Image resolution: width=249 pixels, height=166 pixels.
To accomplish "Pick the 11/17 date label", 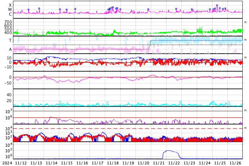I will pyautogui.click(x=97, y=163).
